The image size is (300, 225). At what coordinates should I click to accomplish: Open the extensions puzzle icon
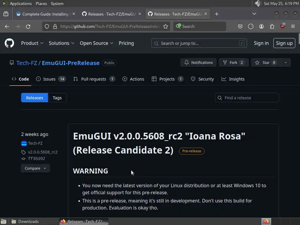272,26
